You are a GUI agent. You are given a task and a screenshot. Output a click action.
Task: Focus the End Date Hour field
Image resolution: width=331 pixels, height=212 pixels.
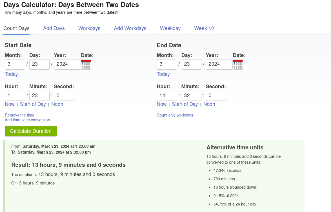tap(167, 96)
